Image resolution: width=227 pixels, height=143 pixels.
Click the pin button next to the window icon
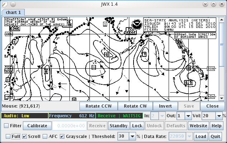point(13,4)
